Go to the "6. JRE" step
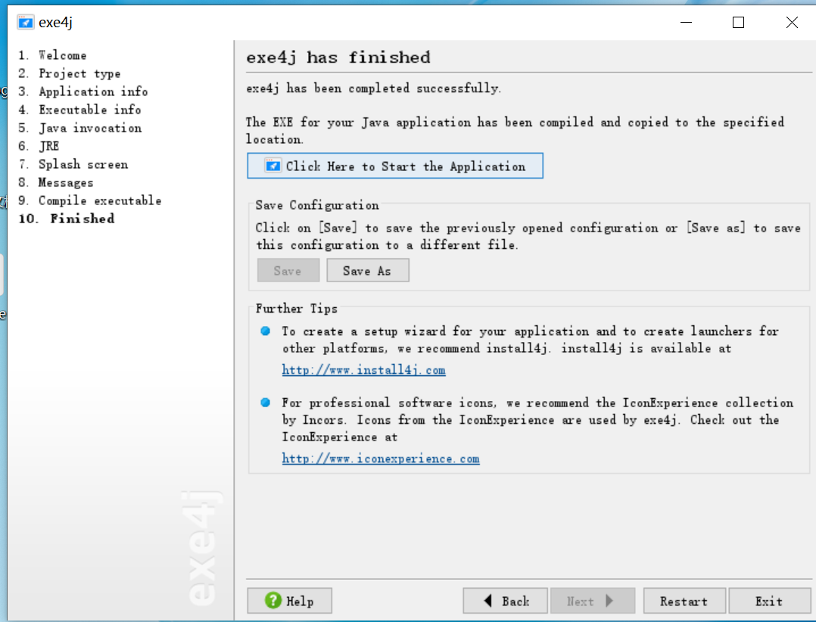This screenshot has width=816, height=622. tap(48, 146)
